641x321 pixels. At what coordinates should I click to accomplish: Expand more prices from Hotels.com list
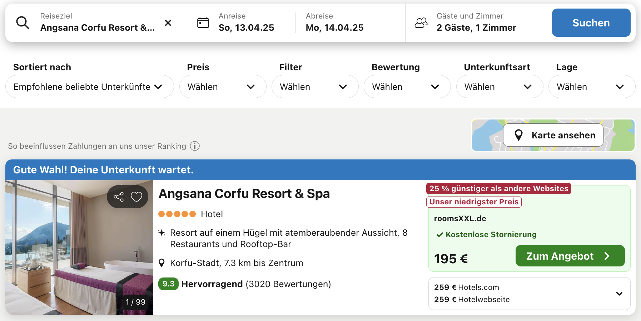[619, 294]
